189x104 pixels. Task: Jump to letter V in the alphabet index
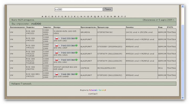111,16
